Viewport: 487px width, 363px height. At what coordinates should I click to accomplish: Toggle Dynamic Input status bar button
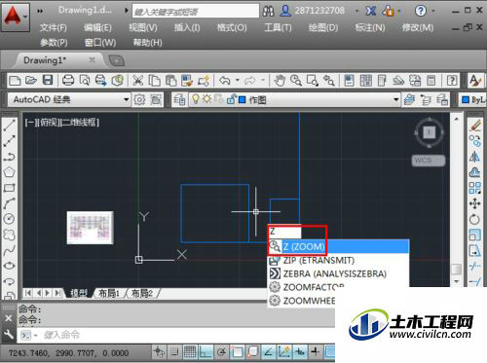[300, 351]
